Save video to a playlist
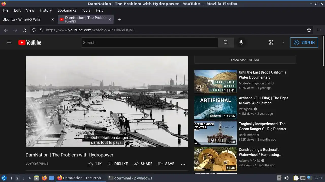The height and width of the screenshot is (182, 325). coord(166,164)
